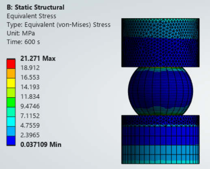
Task: Pick the middle sphere body in the model
Action: [160, 91]
